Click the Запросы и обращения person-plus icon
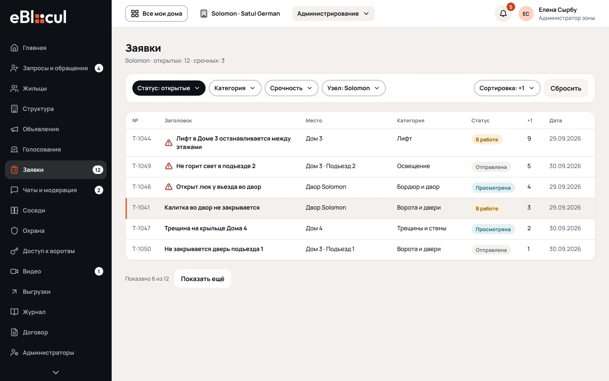609x381 pixels. click(x=14, y=68)
